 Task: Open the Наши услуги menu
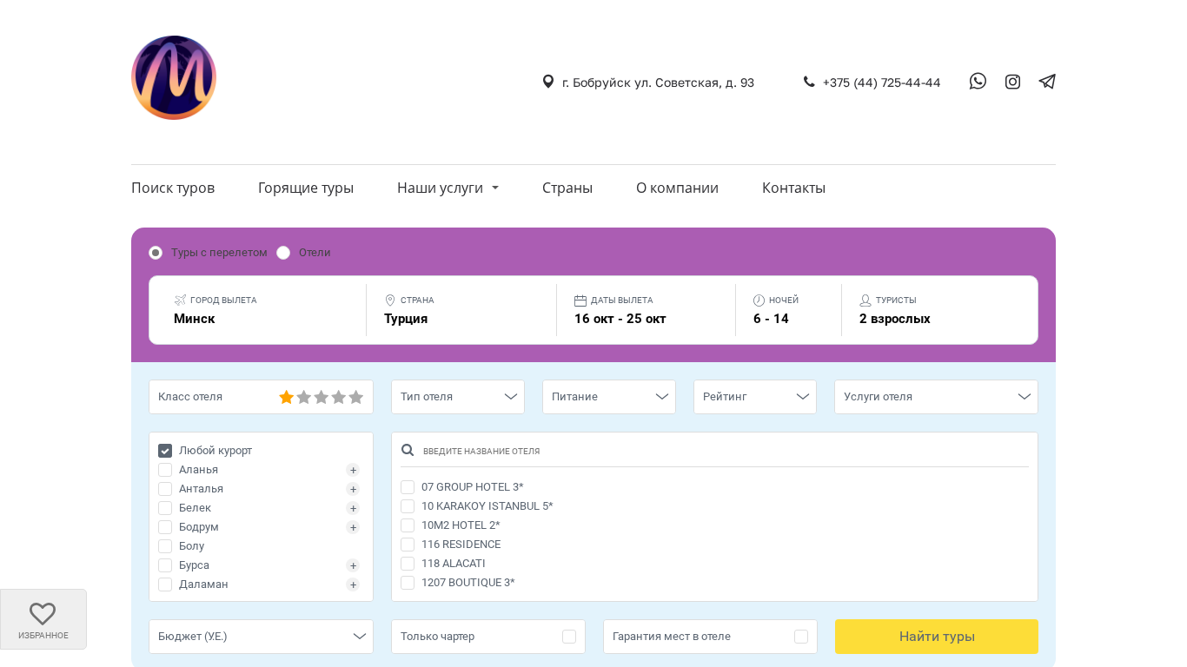[x=448, y=188]
